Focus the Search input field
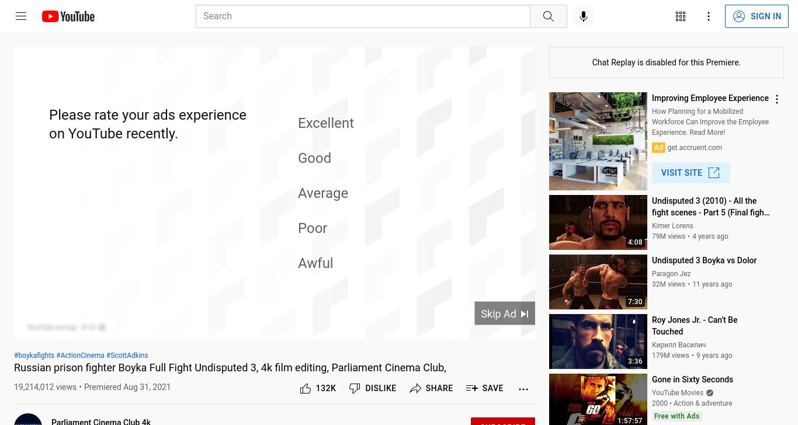 coord(363,16)
